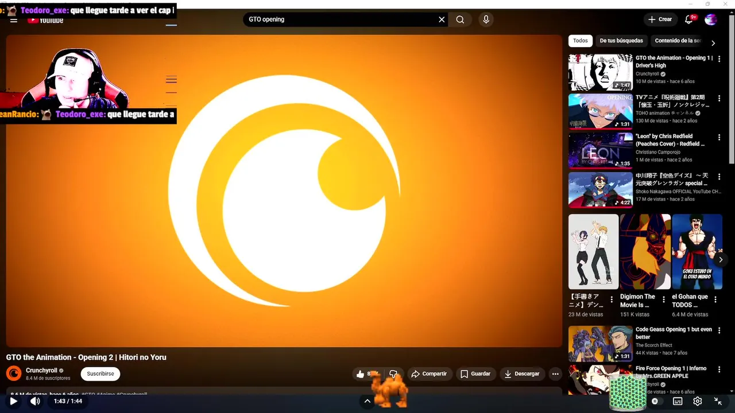Open the notifications bell

click(689, 20)
